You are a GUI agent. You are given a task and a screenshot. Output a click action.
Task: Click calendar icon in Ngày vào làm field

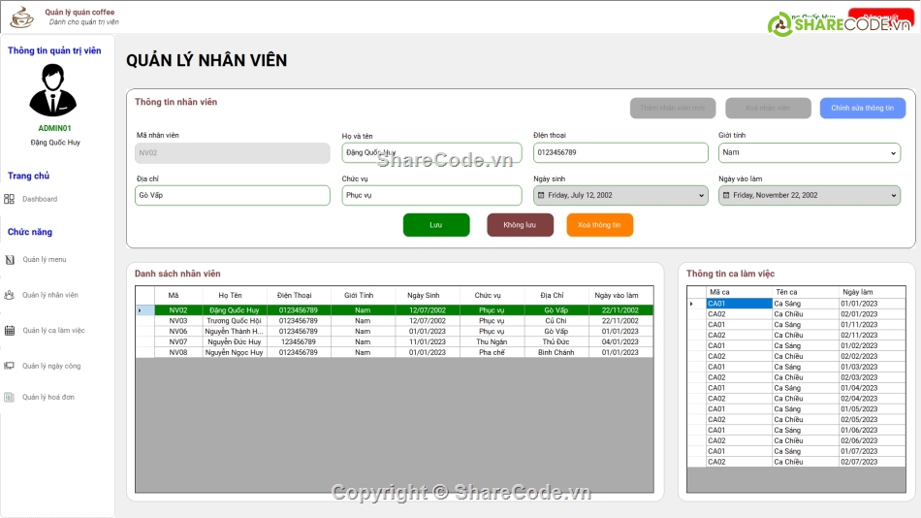click(x=726, y=195)
